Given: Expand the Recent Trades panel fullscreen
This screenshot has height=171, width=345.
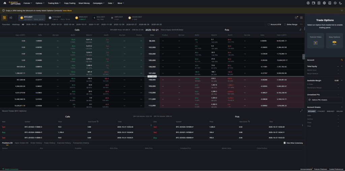Looking at the screenshot, I should (301, 110).
